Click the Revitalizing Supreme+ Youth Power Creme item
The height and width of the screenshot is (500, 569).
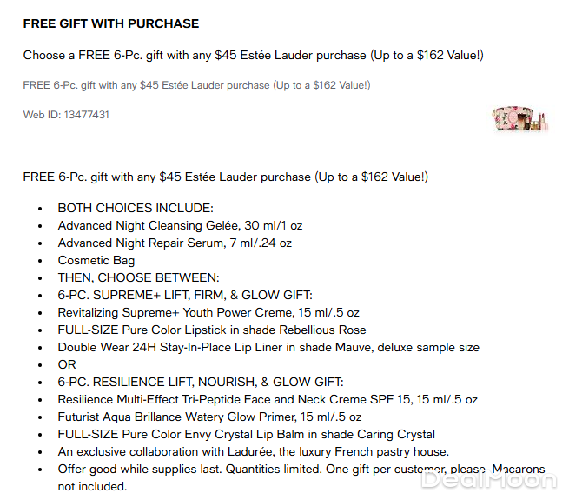(x=208, y=312)
